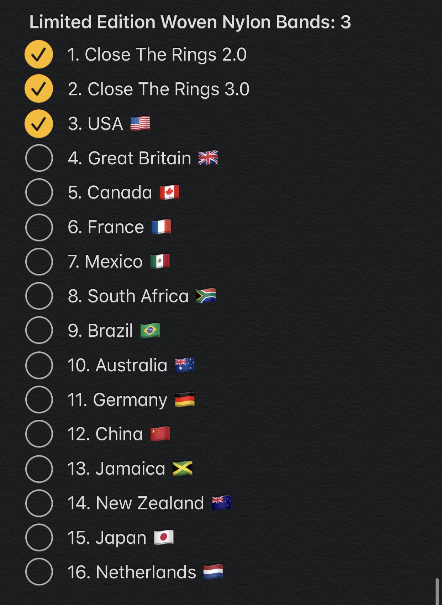The height and width of the screenshot is (605, 442).
Task: Uncheck the Close The Rings 2.0 item
Action: pyautogui.click(x=39, y=55)
